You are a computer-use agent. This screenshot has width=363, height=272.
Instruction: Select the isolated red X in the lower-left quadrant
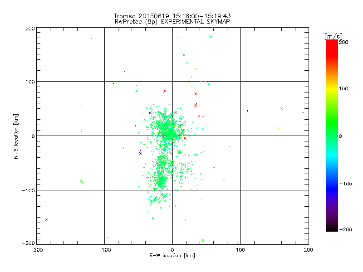pos(47,219)
